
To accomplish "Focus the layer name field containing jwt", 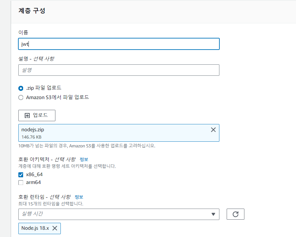I will (119, 44).
